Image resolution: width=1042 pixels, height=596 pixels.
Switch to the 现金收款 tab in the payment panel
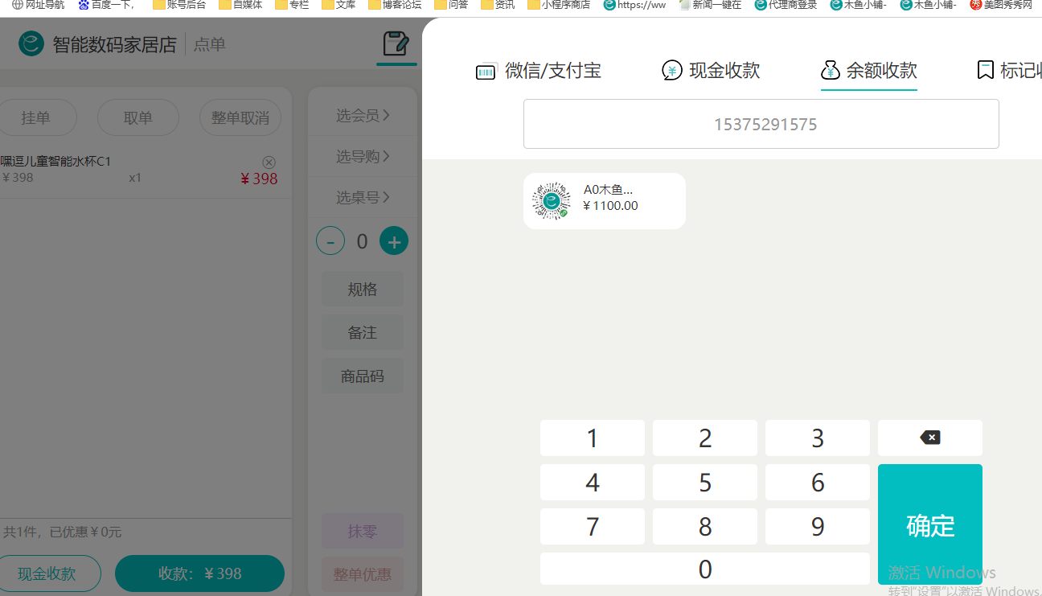click(711, 71)
